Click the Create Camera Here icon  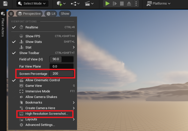point(21,108)
